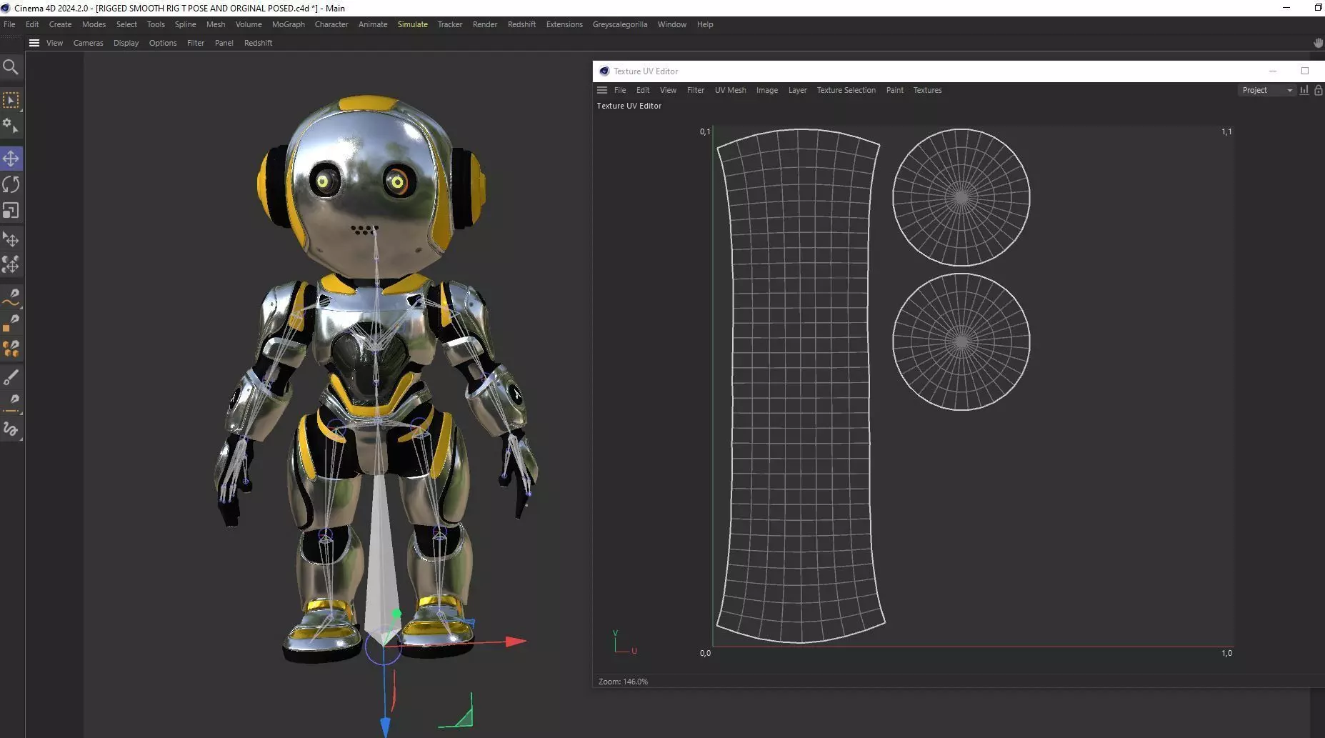Open the viewport hamburger menu icon
Image resolution: width=1325 pixels, height=738 pixels.
[34, 43]
